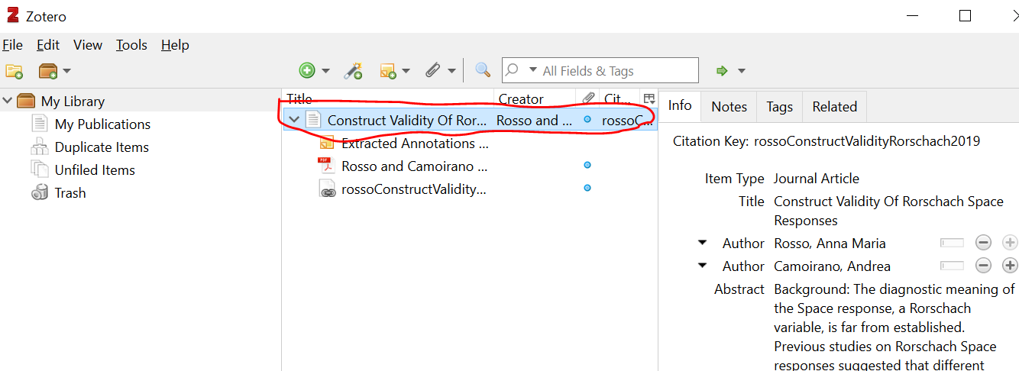Viewport: 1019px width, 371px height.
Task: Click the link icon of rossoConstructValidity attachment
Action: 328,189
